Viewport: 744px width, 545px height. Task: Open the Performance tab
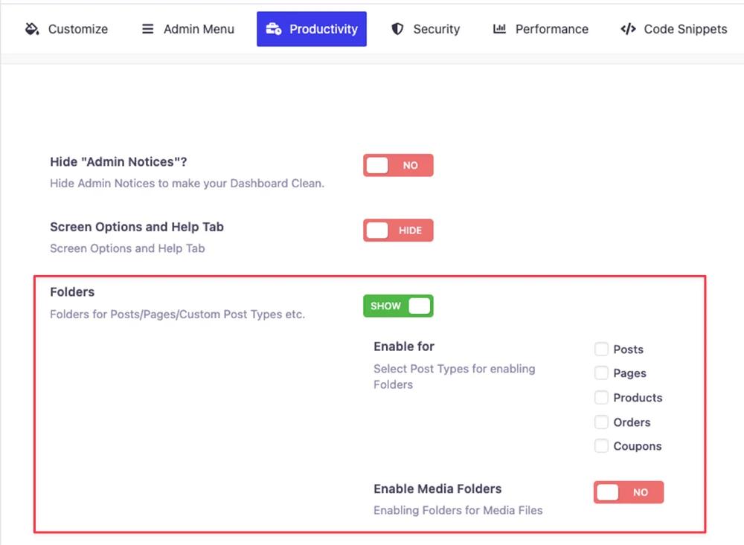tap(540, 29)
